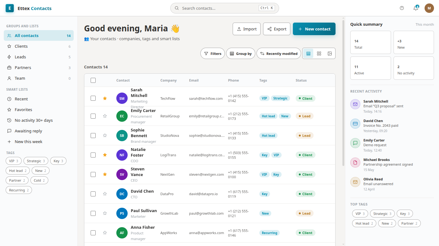Star Emily Carter as favorite
This screenshot has width=439, height=246.
coord(105,116)
